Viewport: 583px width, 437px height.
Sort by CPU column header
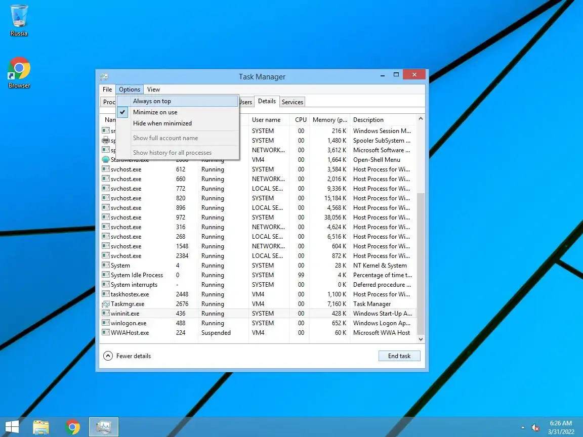click(300, 120)
